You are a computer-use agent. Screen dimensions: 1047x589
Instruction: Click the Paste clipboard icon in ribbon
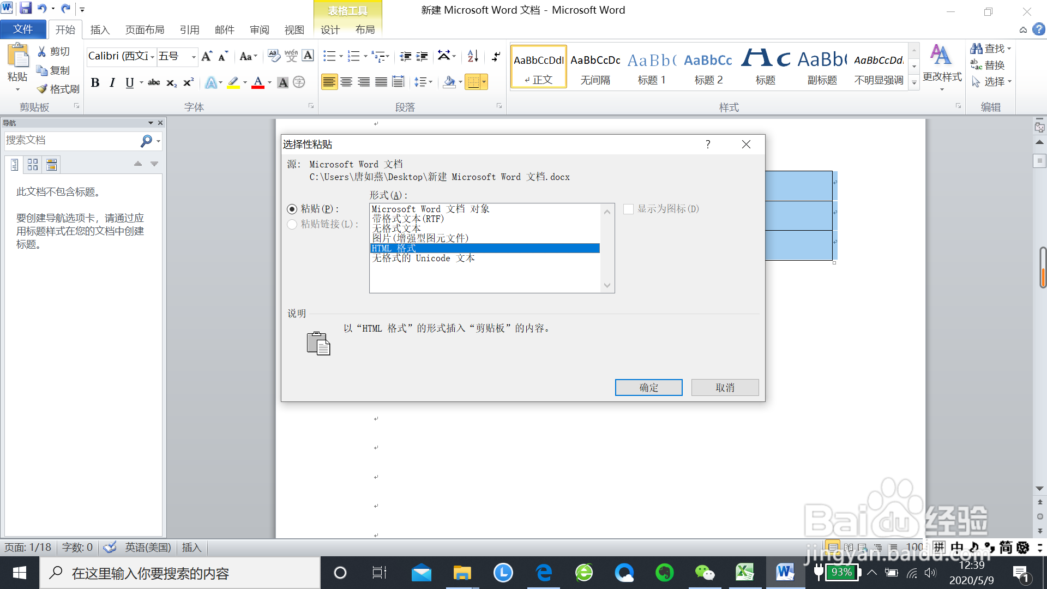(x=18, y=56)
